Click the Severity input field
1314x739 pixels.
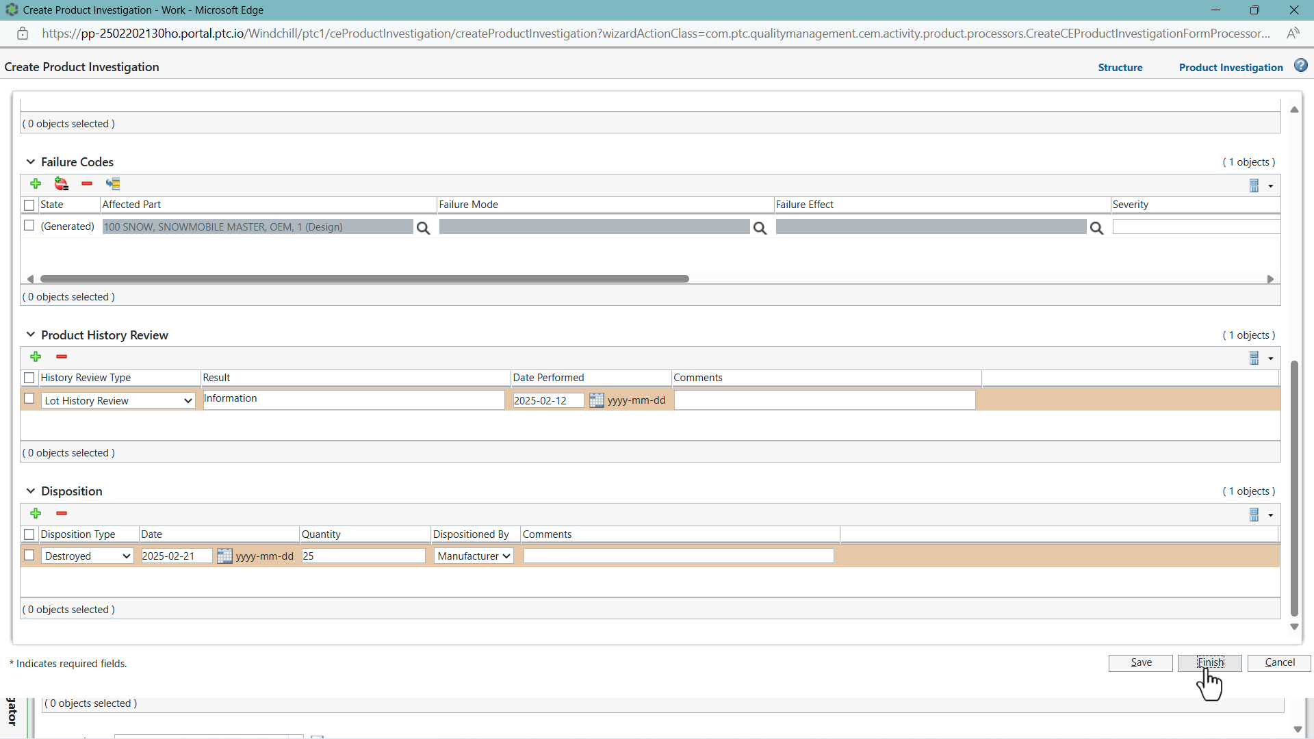point(1196,226)
